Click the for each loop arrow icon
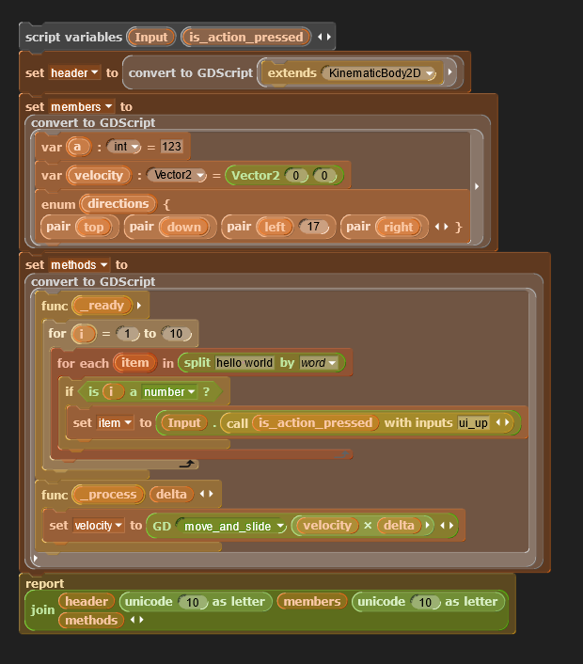Image resolution: width=583 pixels, height=664 pixels. pyautogui.click(x=342, y=454)
